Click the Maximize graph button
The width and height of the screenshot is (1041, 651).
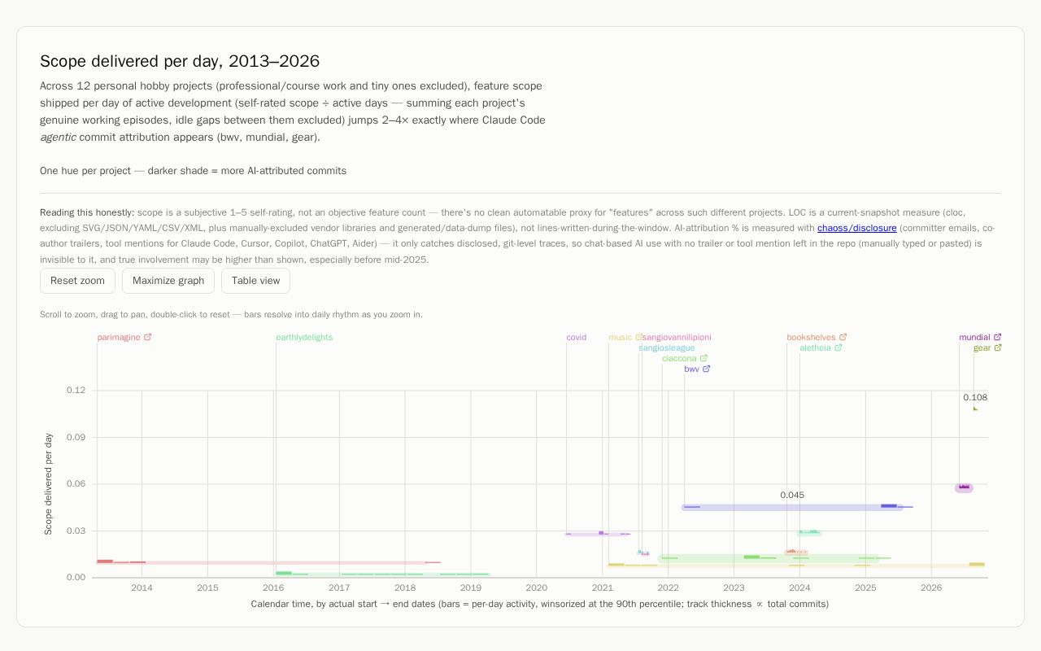[x=168, y=281]
